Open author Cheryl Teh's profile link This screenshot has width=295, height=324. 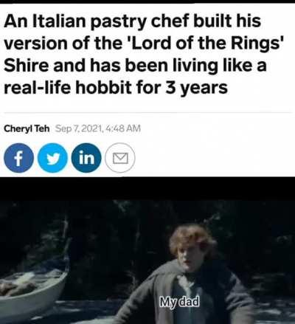27,128
